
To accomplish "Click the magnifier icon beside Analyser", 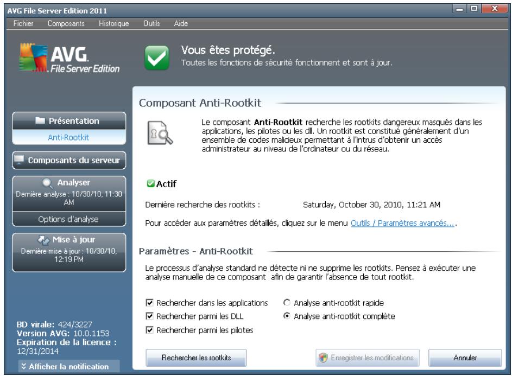I will coord(47,183).
